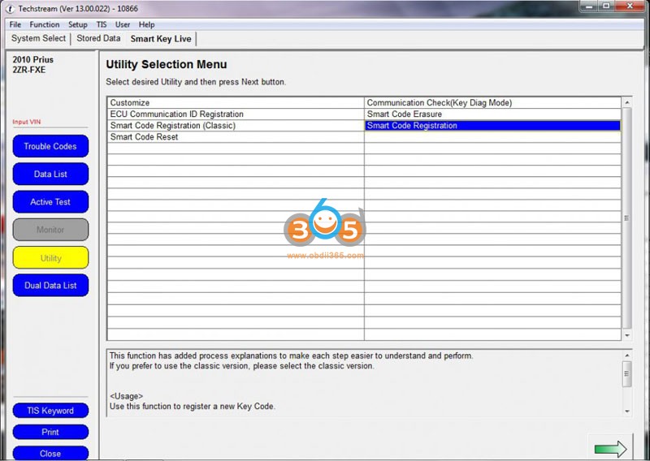
Task: Open the TIS menu
Action: (102, 24)
